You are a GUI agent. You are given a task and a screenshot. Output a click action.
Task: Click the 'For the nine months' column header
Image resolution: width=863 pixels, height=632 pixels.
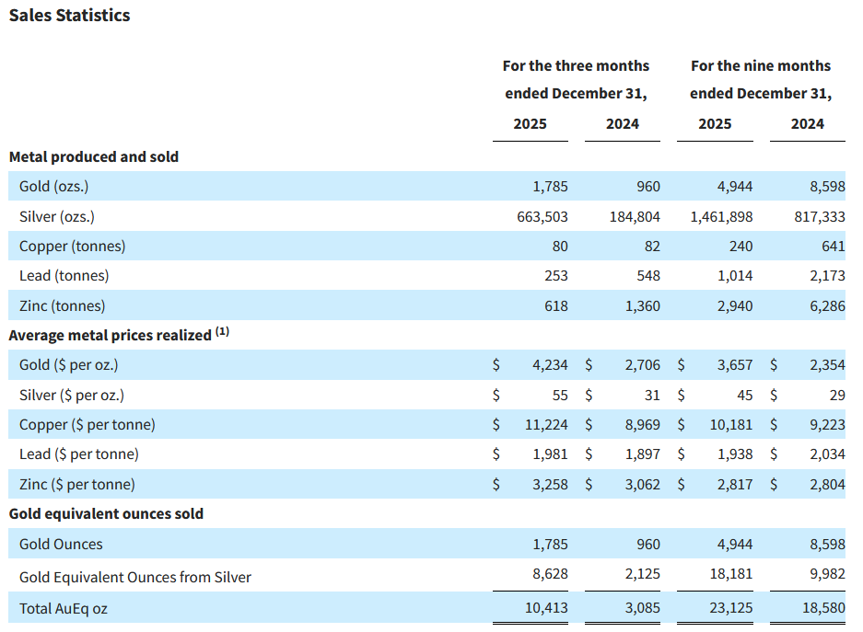760,66
